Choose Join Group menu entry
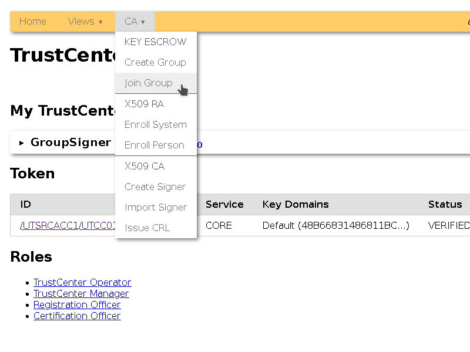The image size is (470, 352). pyautogui.click(x=149, y=83)
